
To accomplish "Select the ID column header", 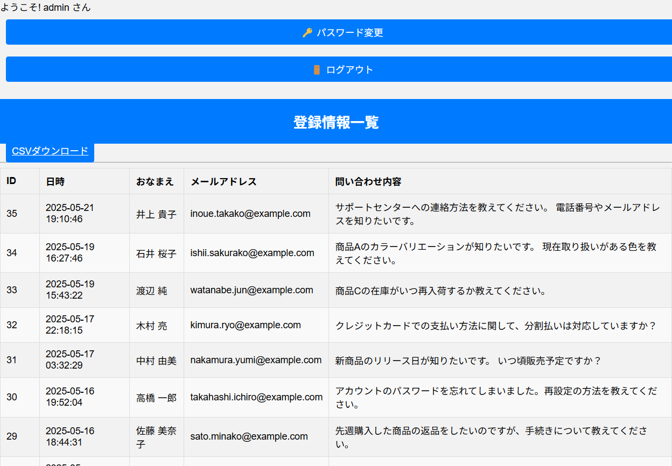I will [11, 181].
